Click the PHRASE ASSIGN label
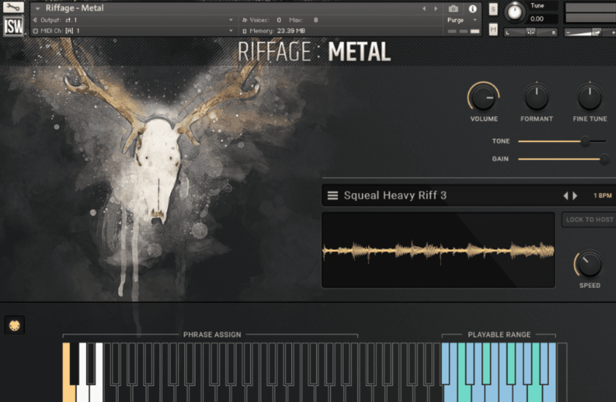 pyautogui.click(x=212, y=334)
